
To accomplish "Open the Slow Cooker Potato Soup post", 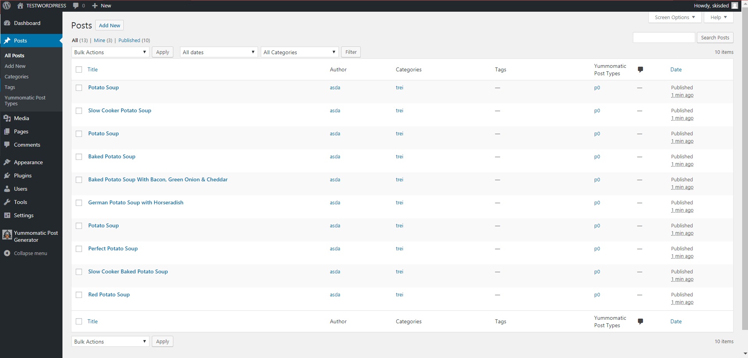I will pyautogui.click(x=119, y=110).
